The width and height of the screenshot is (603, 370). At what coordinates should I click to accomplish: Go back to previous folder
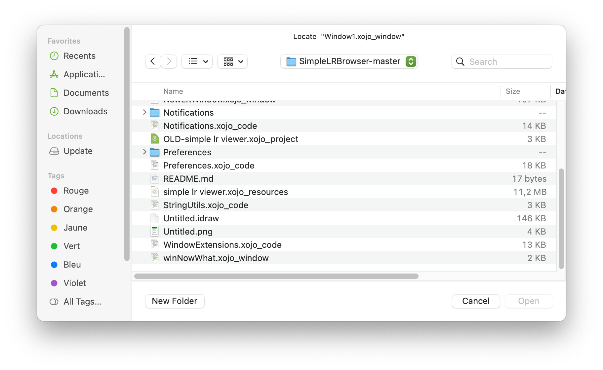click(x=153, y=61)
